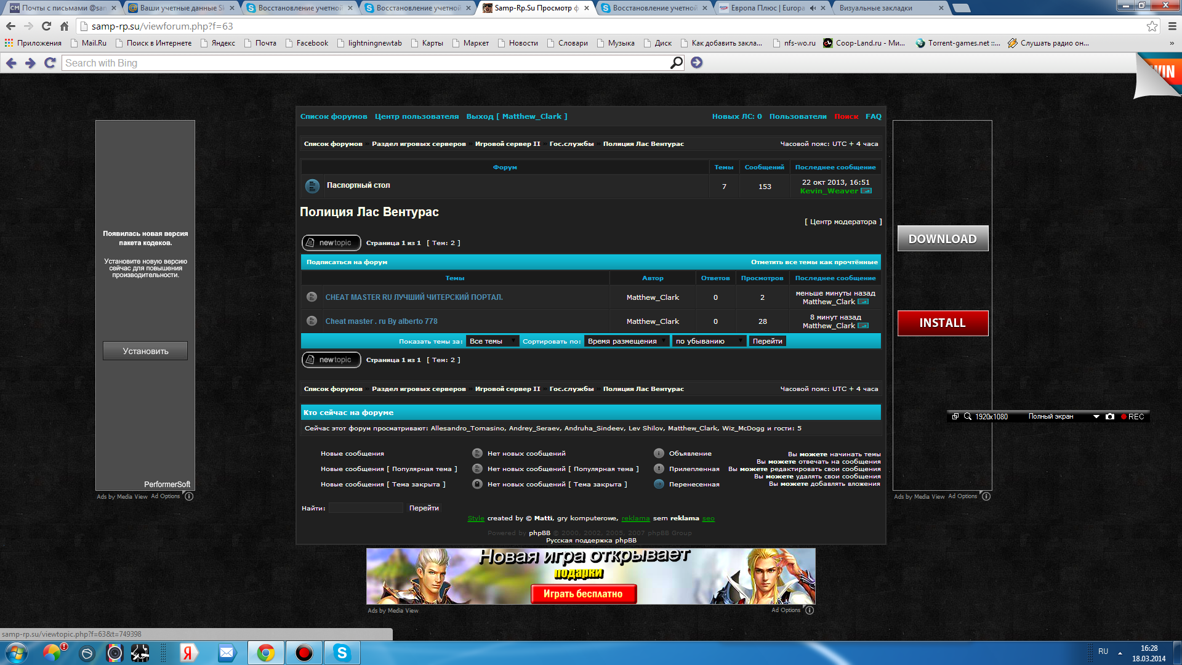Click the Bing search magnifier icon
Screen dimensions: 1182x665
point(676,63)
